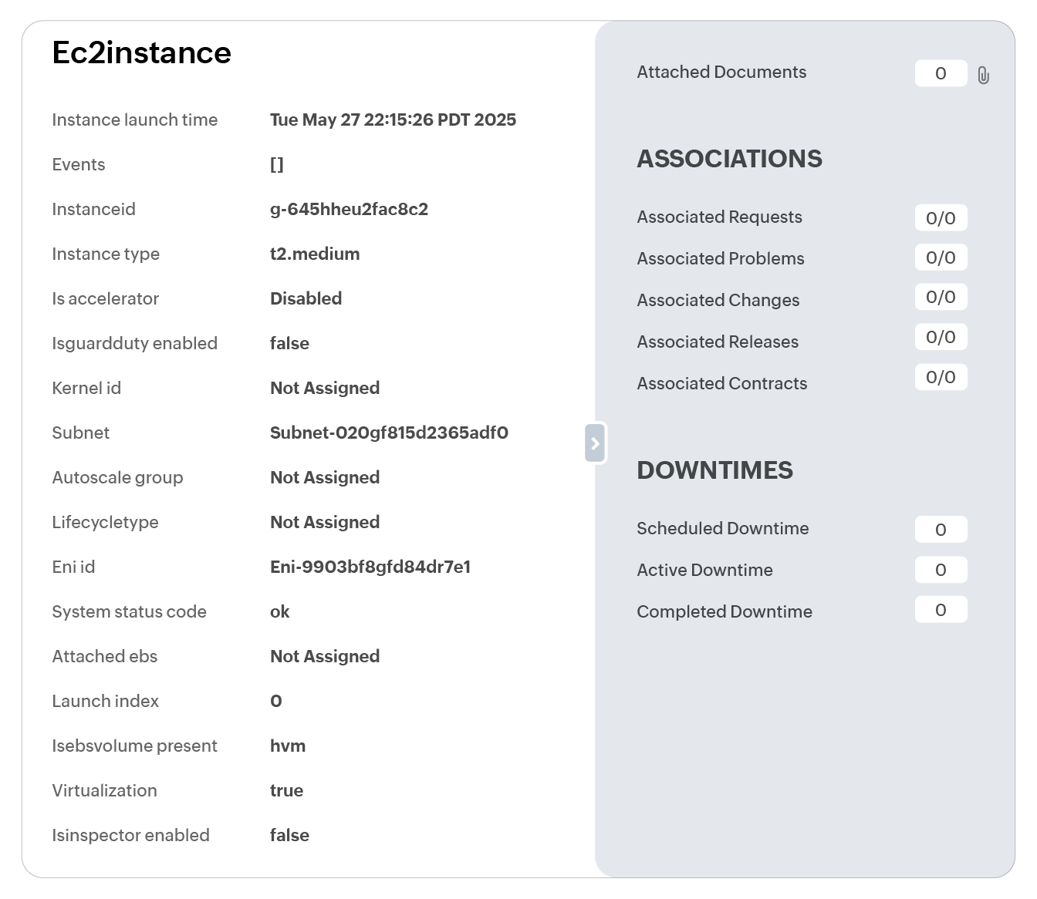Viewport: 1037px width, 899px height.
Task: Select System status code value ok
Action: (x=279, y=611)
